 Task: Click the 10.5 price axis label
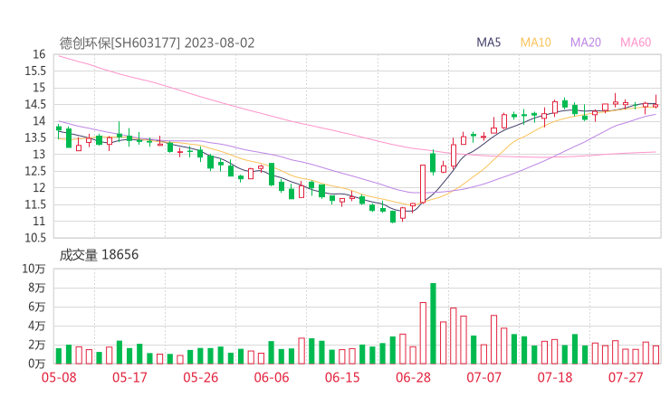click(x=35, y=238)
